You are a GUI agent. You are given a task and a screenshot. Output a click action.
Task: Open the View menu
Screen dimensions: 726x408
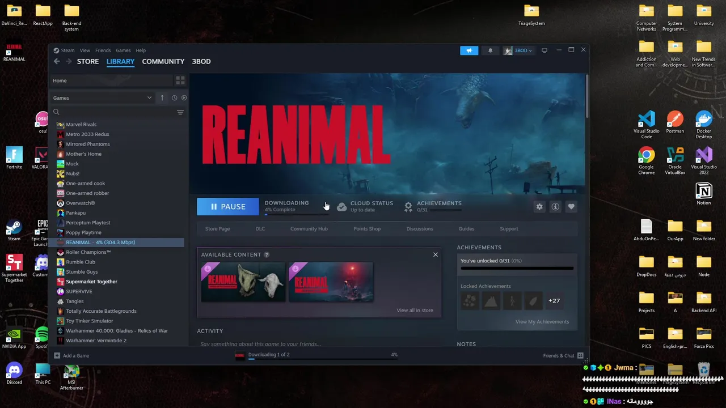point(85,50)
